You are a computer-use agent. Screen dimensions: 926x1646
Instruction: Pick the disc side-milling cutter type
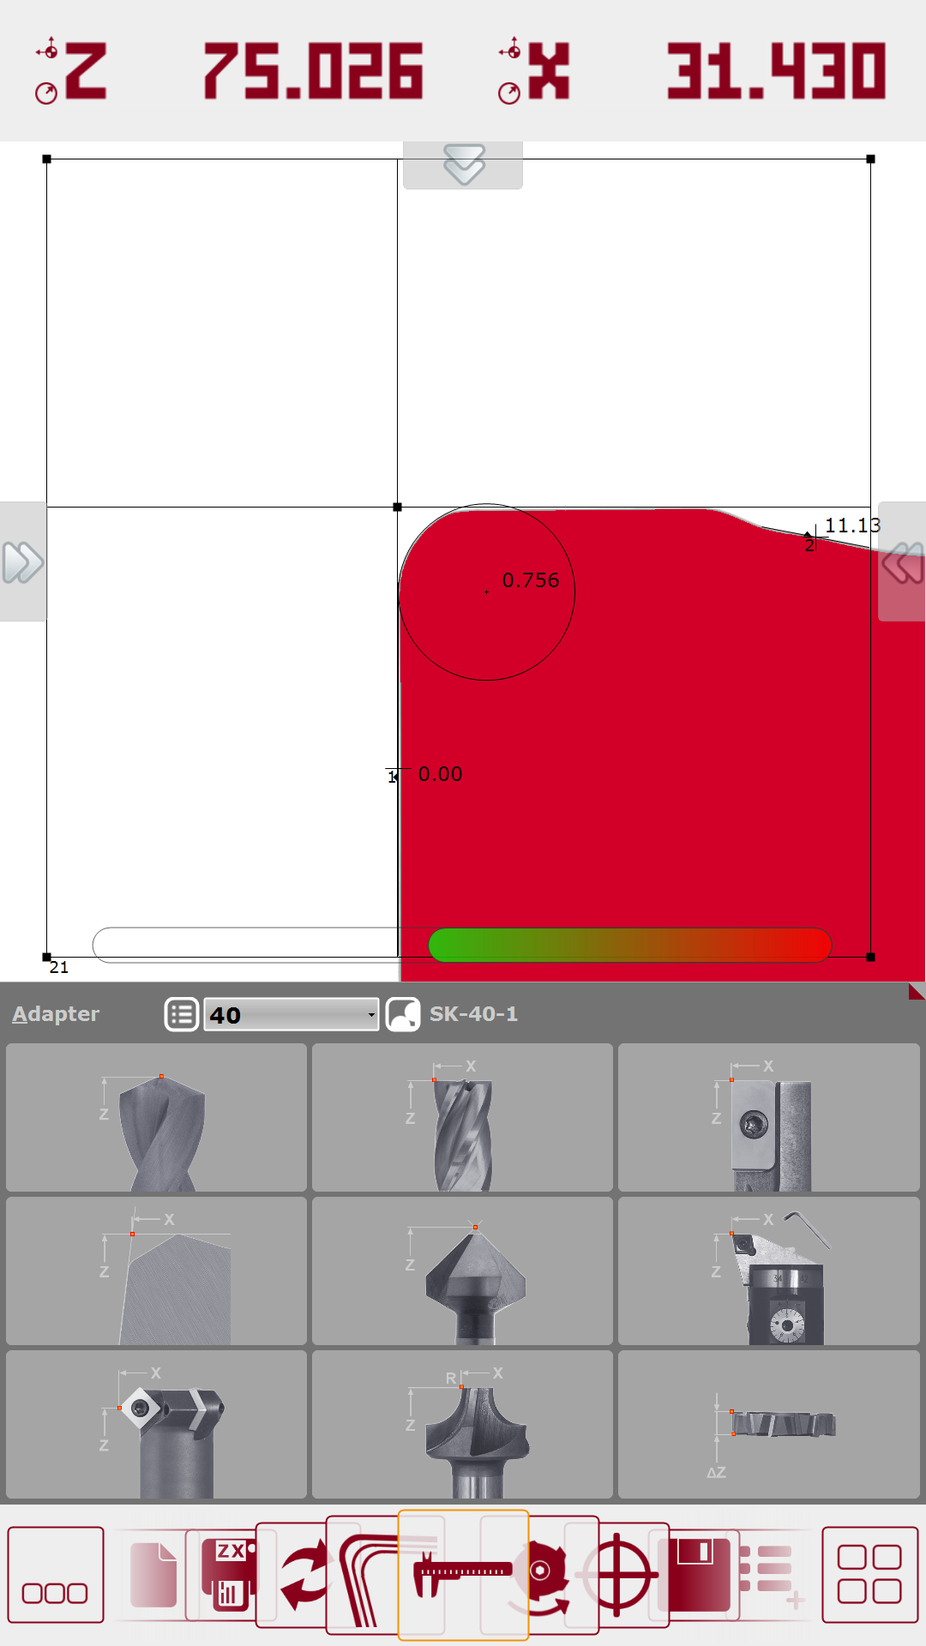[x=768, y=1424]
